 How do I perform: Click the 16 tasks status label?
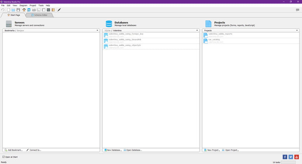click(276, 162)
